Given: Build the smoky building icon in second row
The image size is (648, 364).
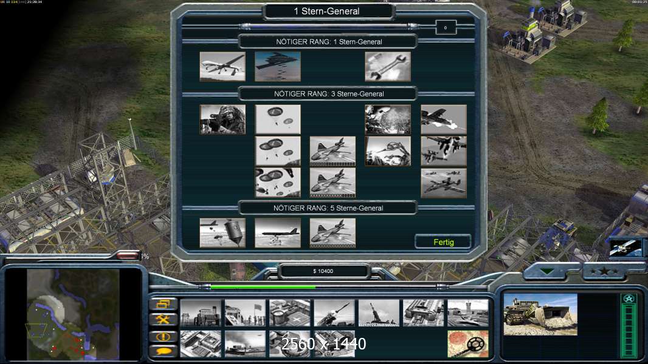Looking at the screenshot, I should coord(245,344).
